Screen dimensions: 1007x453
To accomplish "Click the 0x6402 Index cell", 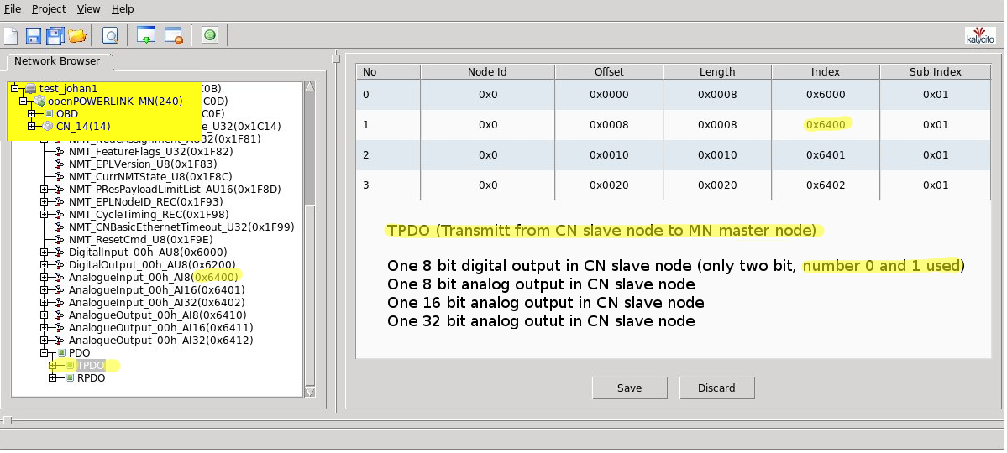I will [x=826, y=185].
